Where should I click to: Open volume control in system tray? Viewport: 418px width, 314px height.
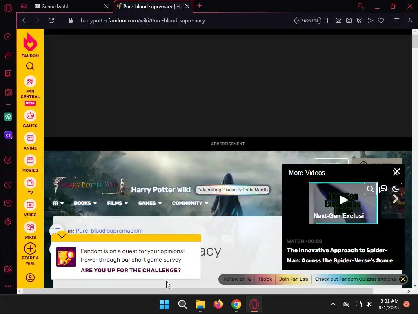point(369,304)
